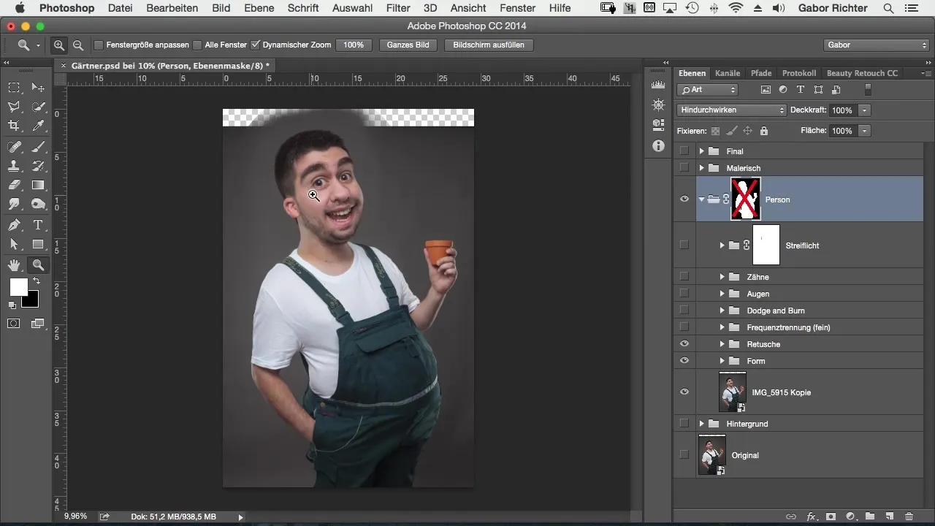This screenshot has height=526, width=935.
Task: Select the Gradient tool
Action: pos(39,185)
